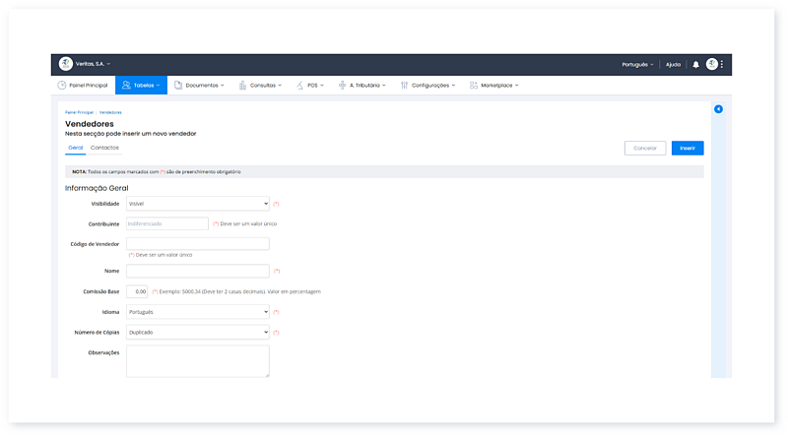Image resolution: width=788 pixels, height=437 pixels.
Task: Click the Cancelar button
Action: coord(645,148)
